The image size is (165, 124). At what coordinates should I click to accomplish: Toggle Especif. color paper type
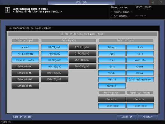(25, 60)
